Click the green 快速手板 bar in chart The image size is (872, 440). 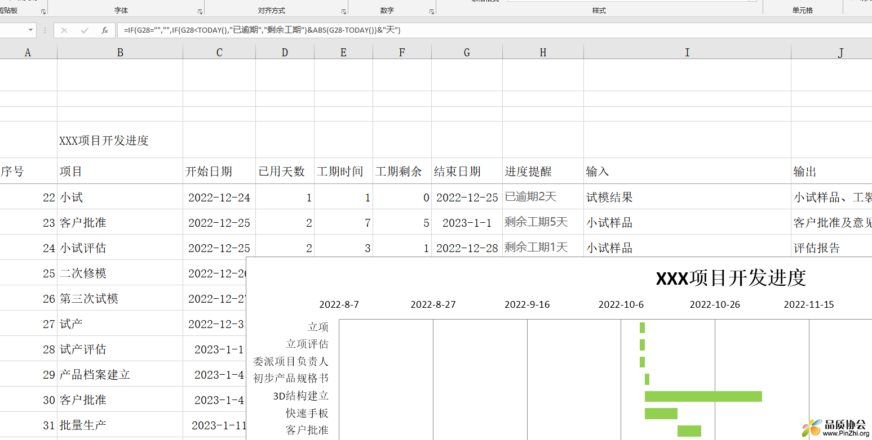coord(661,414)
